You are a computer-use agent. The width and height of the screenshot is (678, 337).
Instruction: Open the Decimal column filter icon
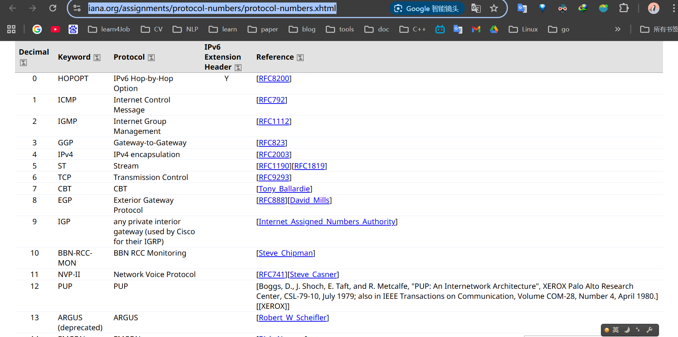(x=23, y=63)
